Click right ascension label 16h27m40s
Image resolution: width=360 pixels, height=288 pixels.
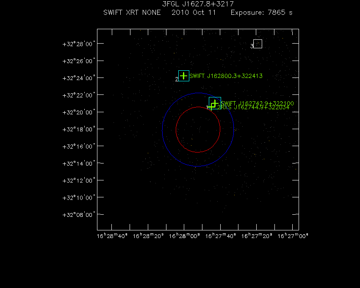(x=221, y=236)
